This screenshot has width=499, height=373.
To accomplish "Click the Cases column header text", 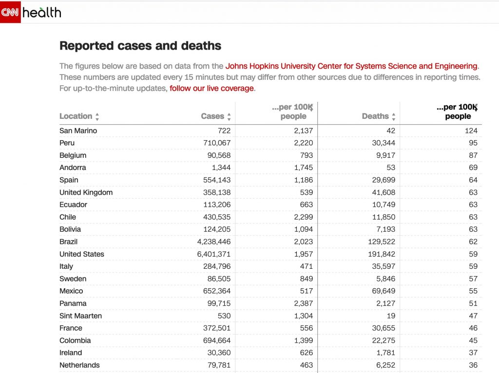I will pos(212,116).
